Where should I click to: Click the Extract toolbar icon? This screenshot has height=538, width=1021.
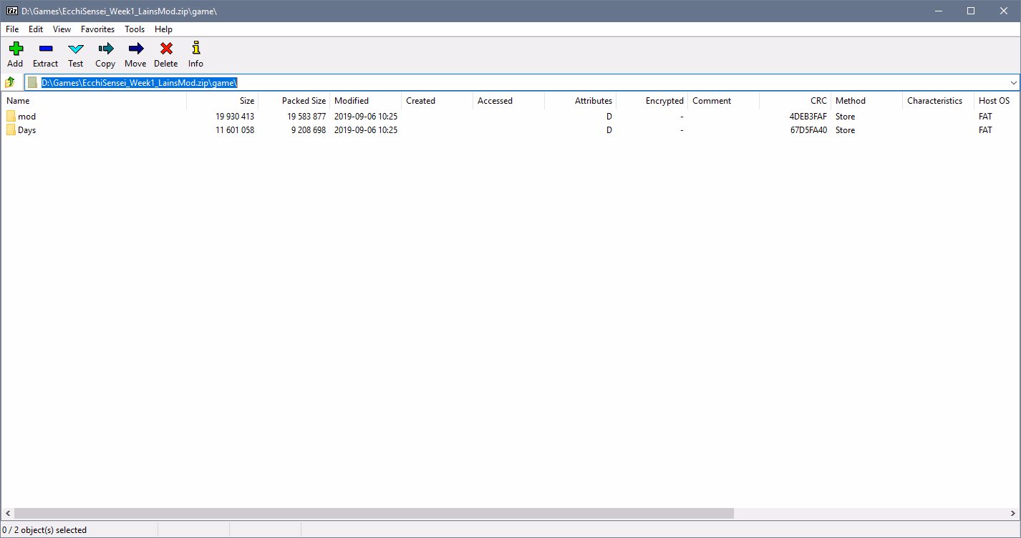point(45,49)
